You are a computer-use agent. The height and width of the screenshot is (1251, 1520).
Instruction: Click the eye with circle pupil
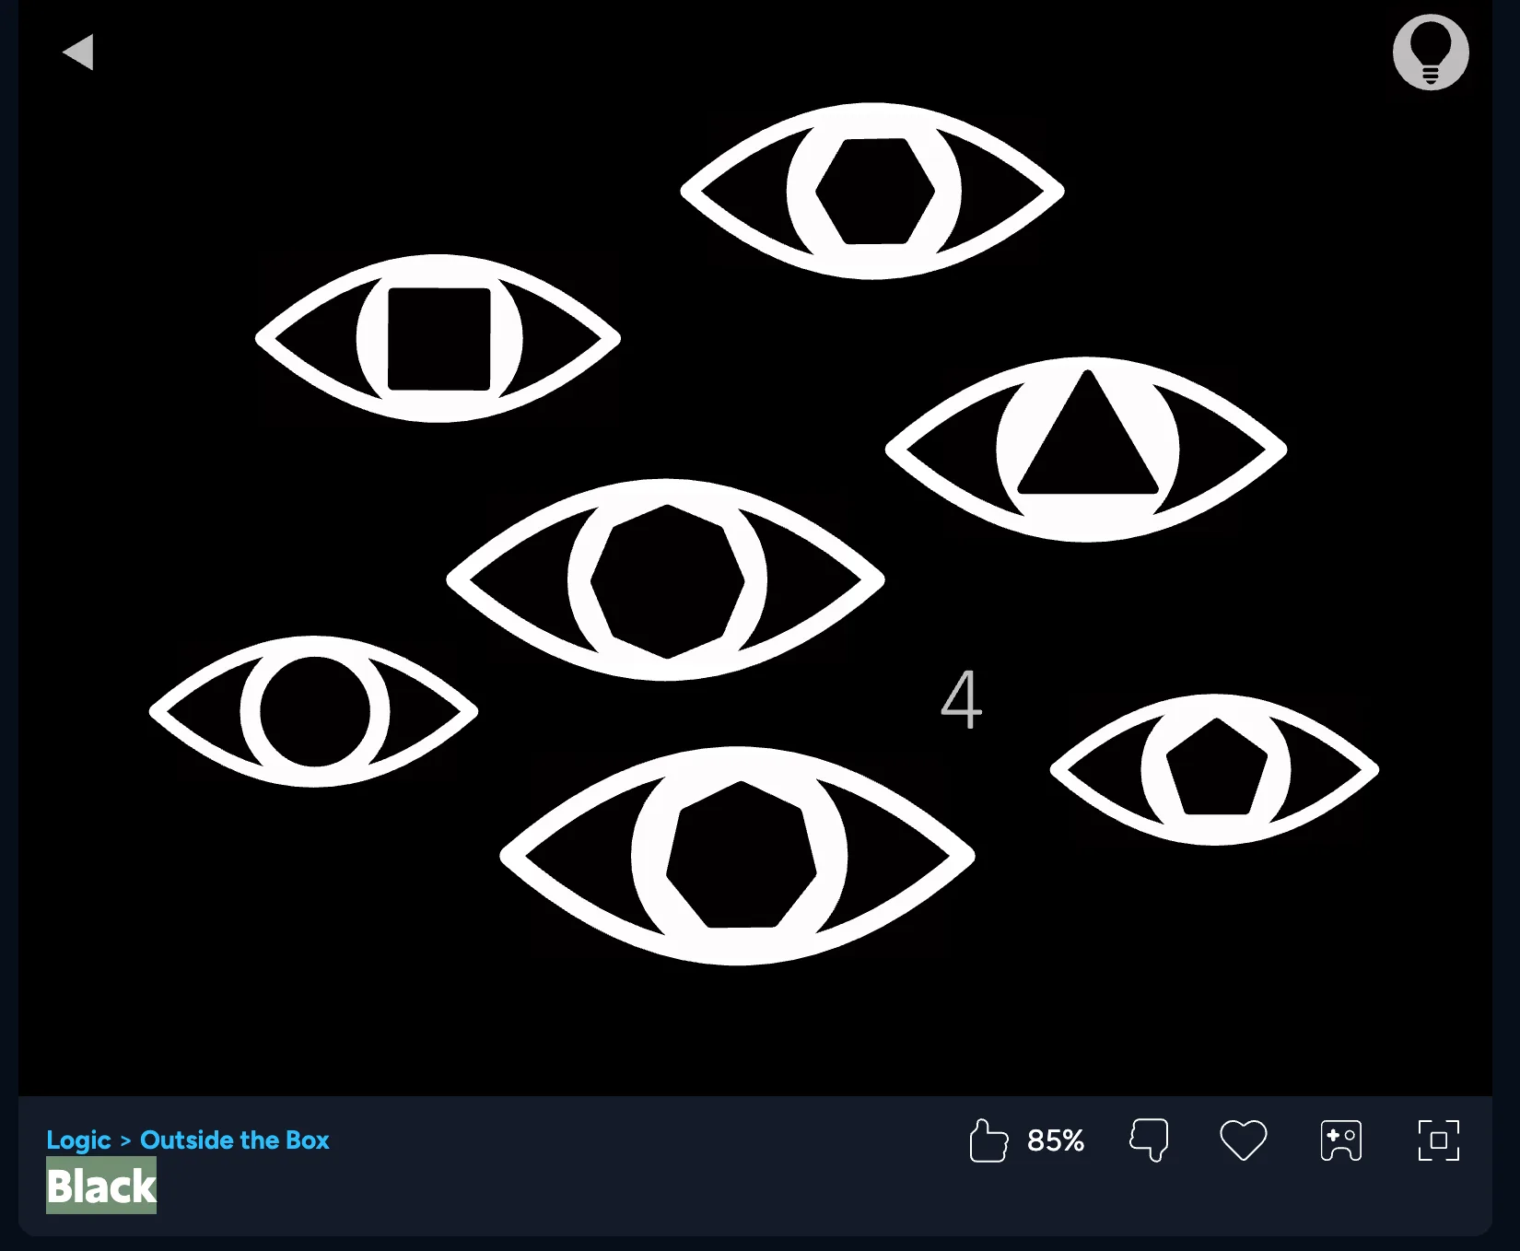pos(314,711)
